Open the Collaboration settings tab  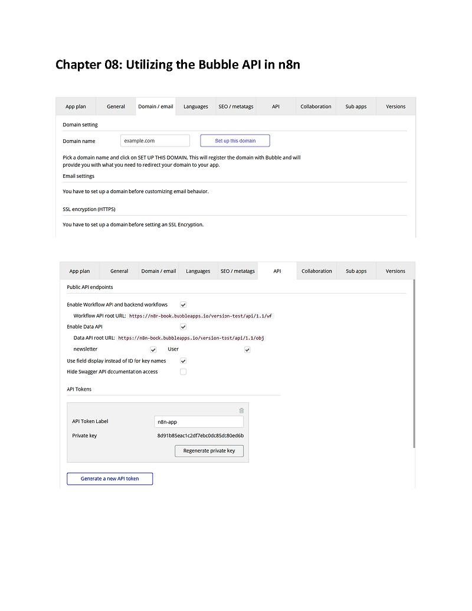[317, 271]
